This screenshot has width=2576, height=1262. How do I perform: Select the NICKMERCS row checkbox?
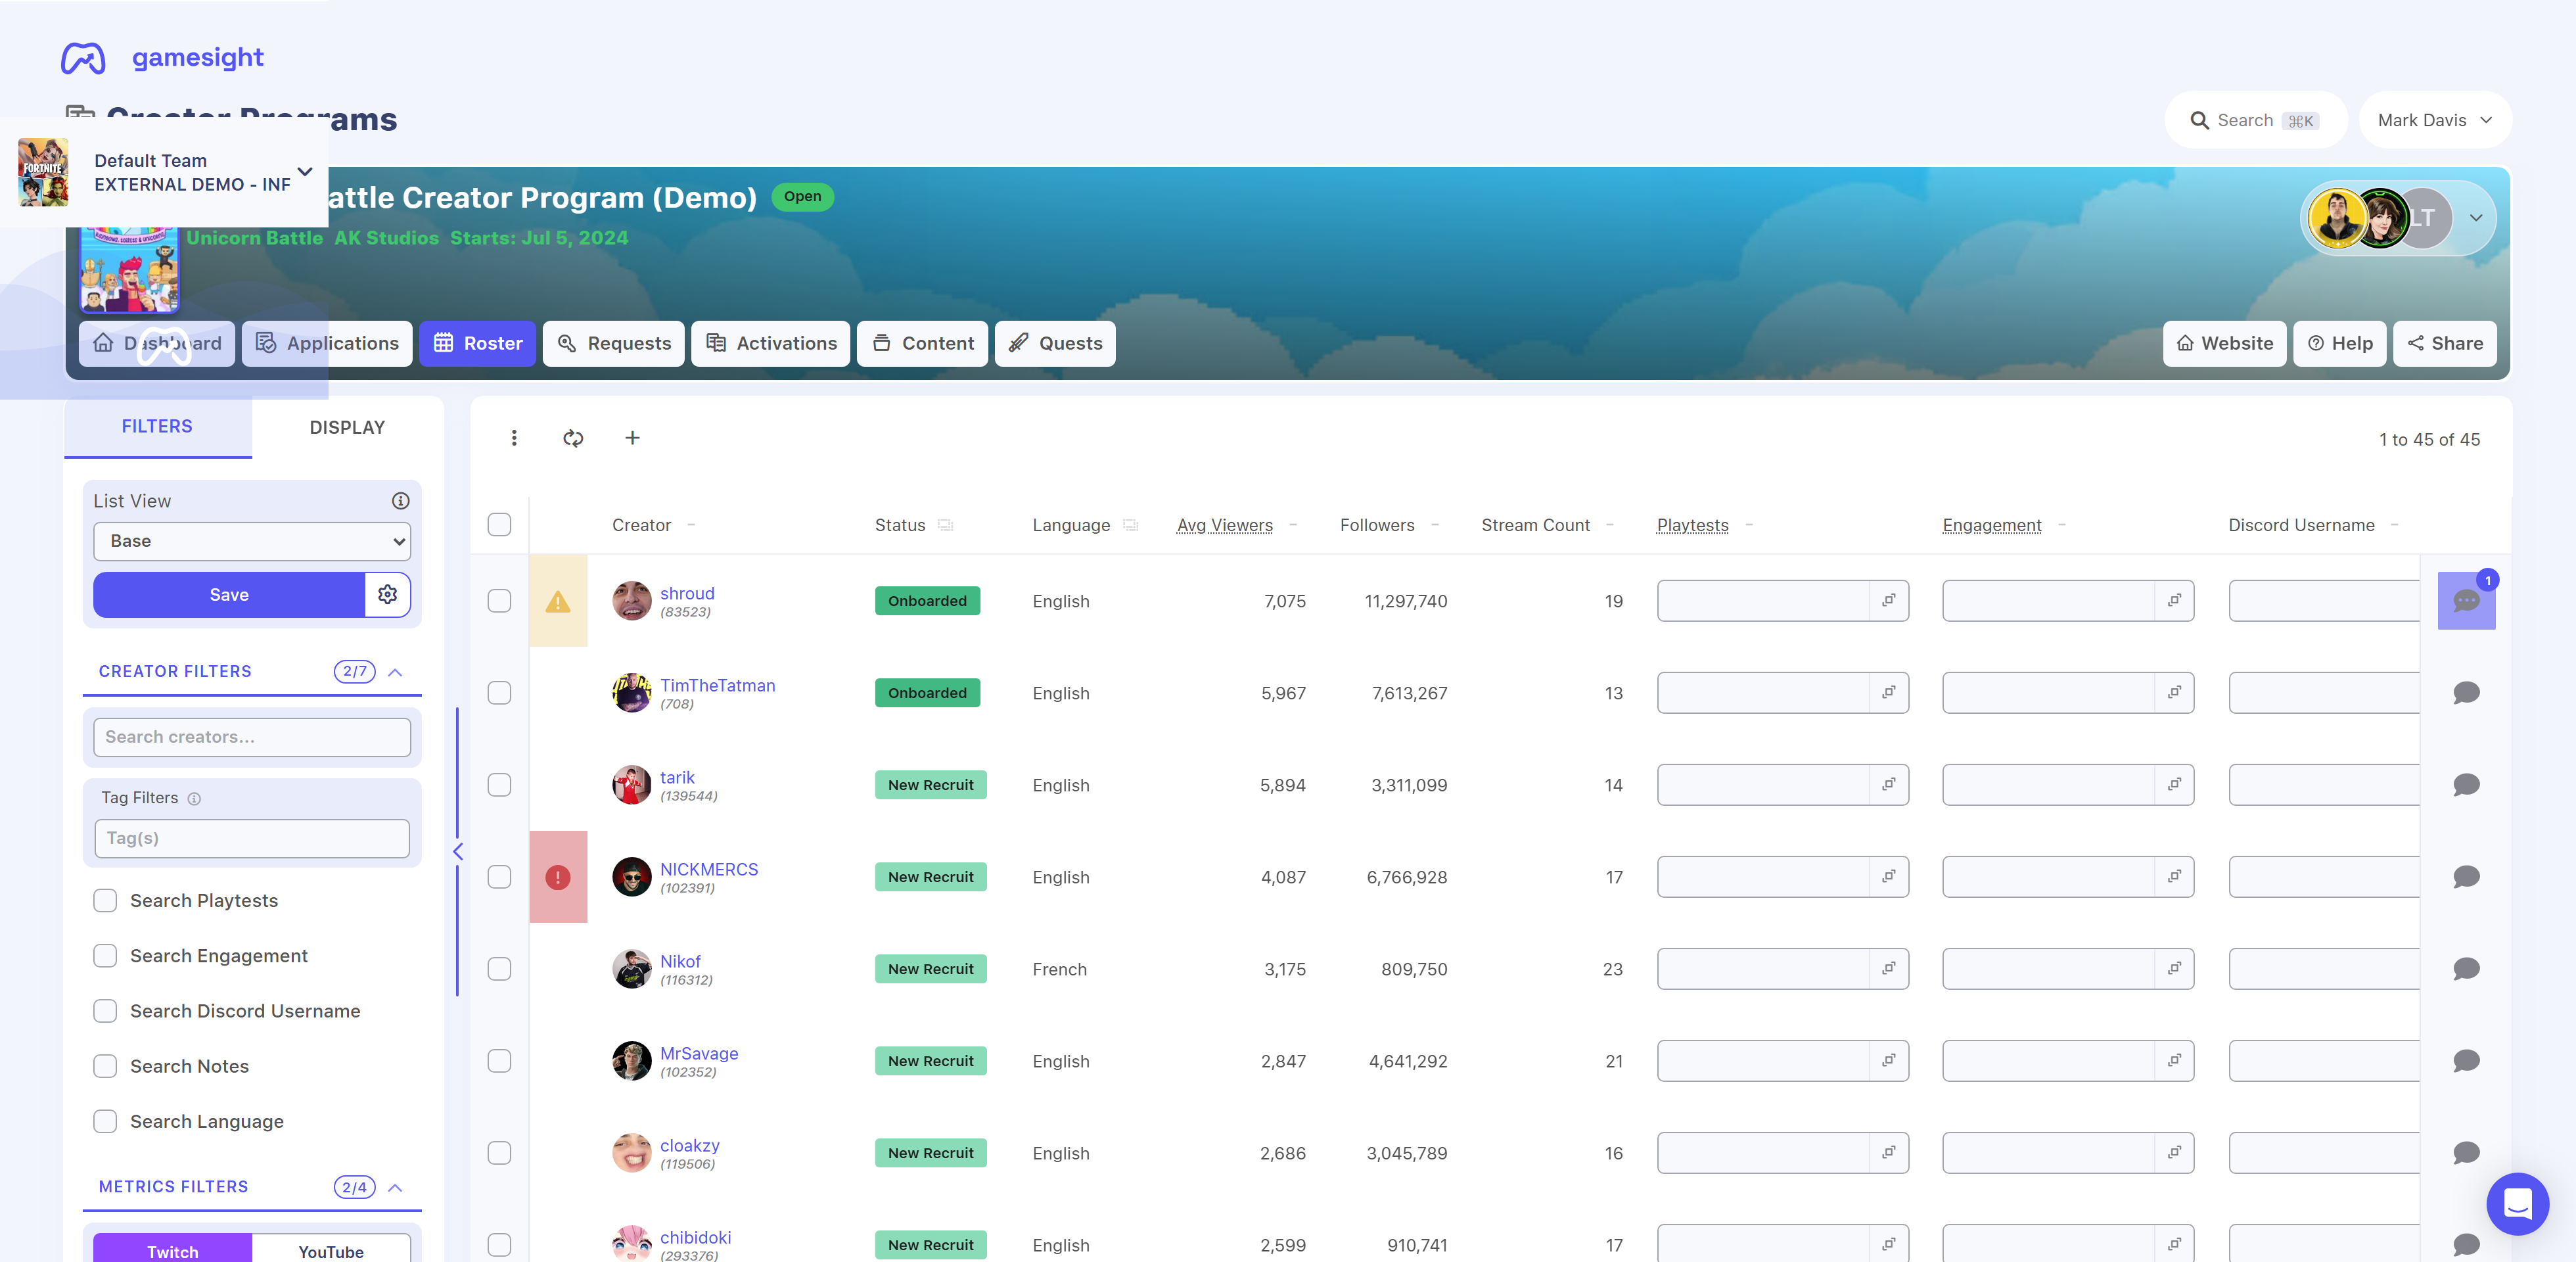[499, 877]
